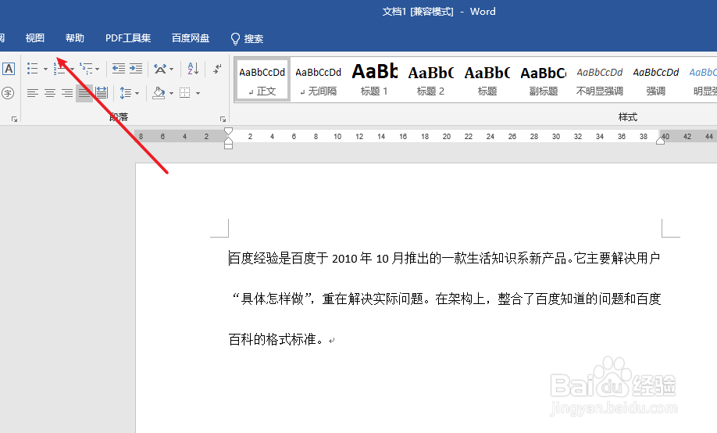Apply borders to paragraph
This screenshot has height=433, width=717.
pyautogui.click(x=185, y=93)
